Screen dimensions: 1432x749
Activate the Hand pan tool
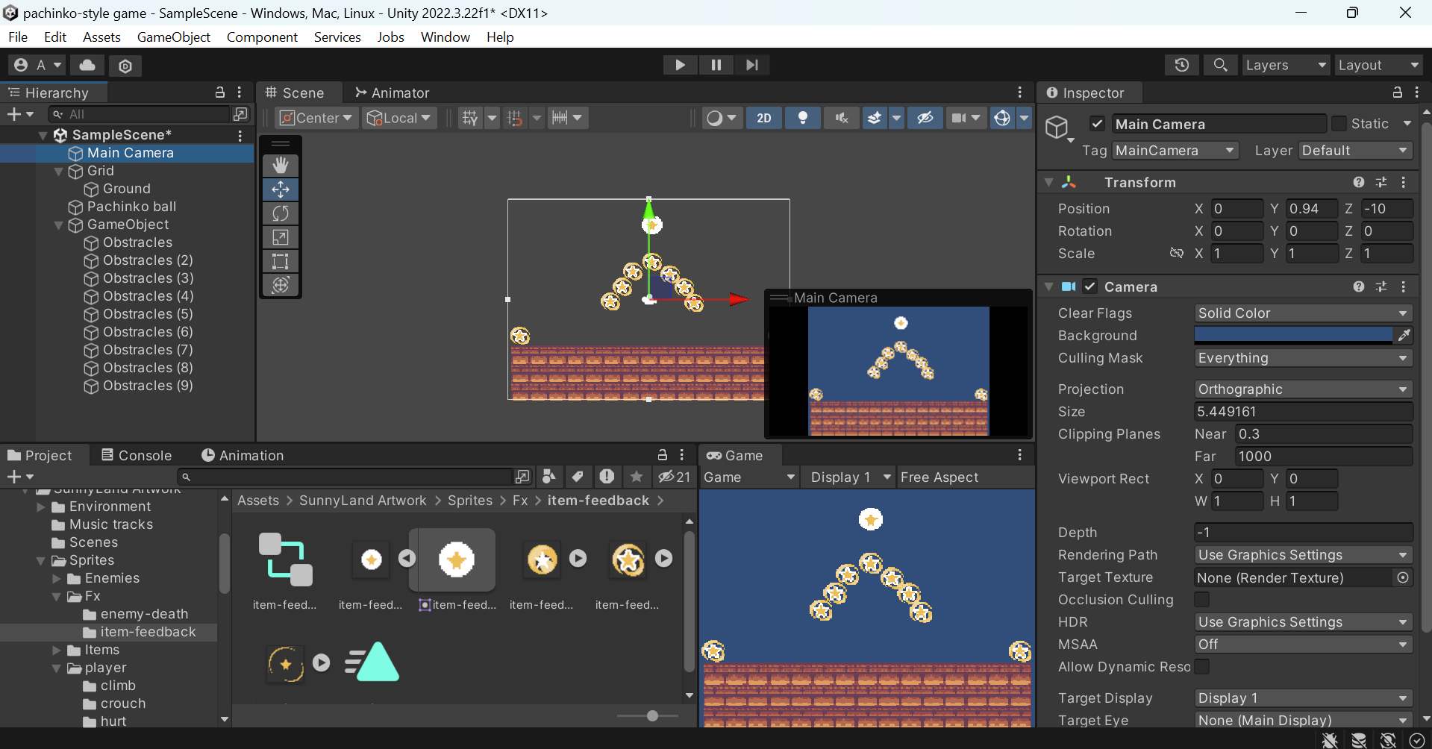click(x=281, y=165)
